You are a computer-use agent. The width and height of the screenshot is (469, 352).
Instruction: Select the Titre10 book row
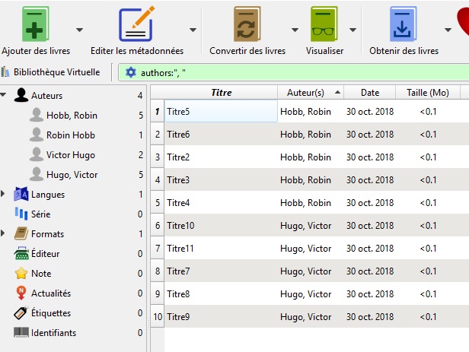tap(221, 226)
